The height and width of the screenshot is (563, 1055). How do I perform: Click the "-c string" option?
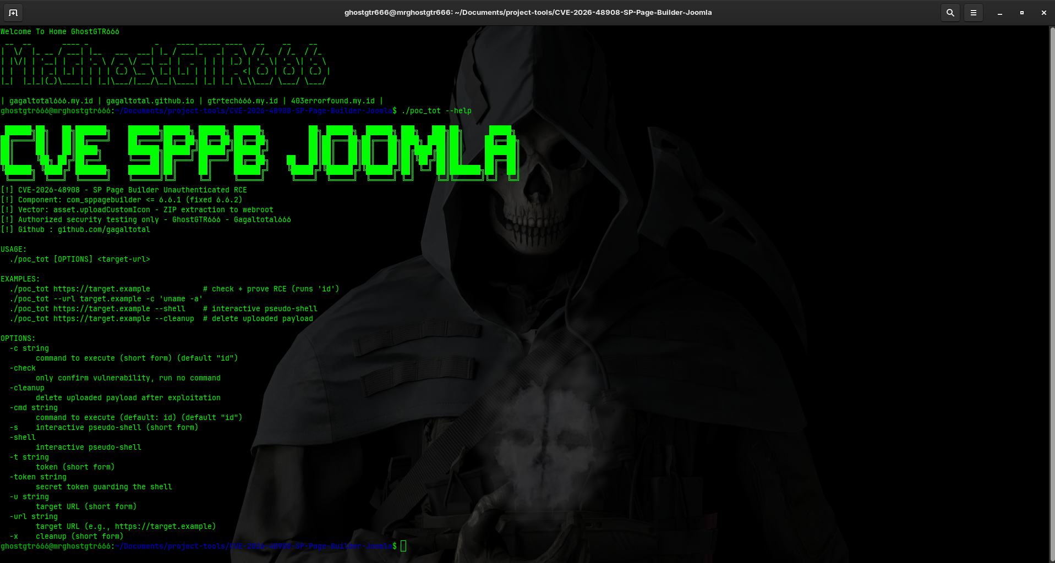pos(29,348)
